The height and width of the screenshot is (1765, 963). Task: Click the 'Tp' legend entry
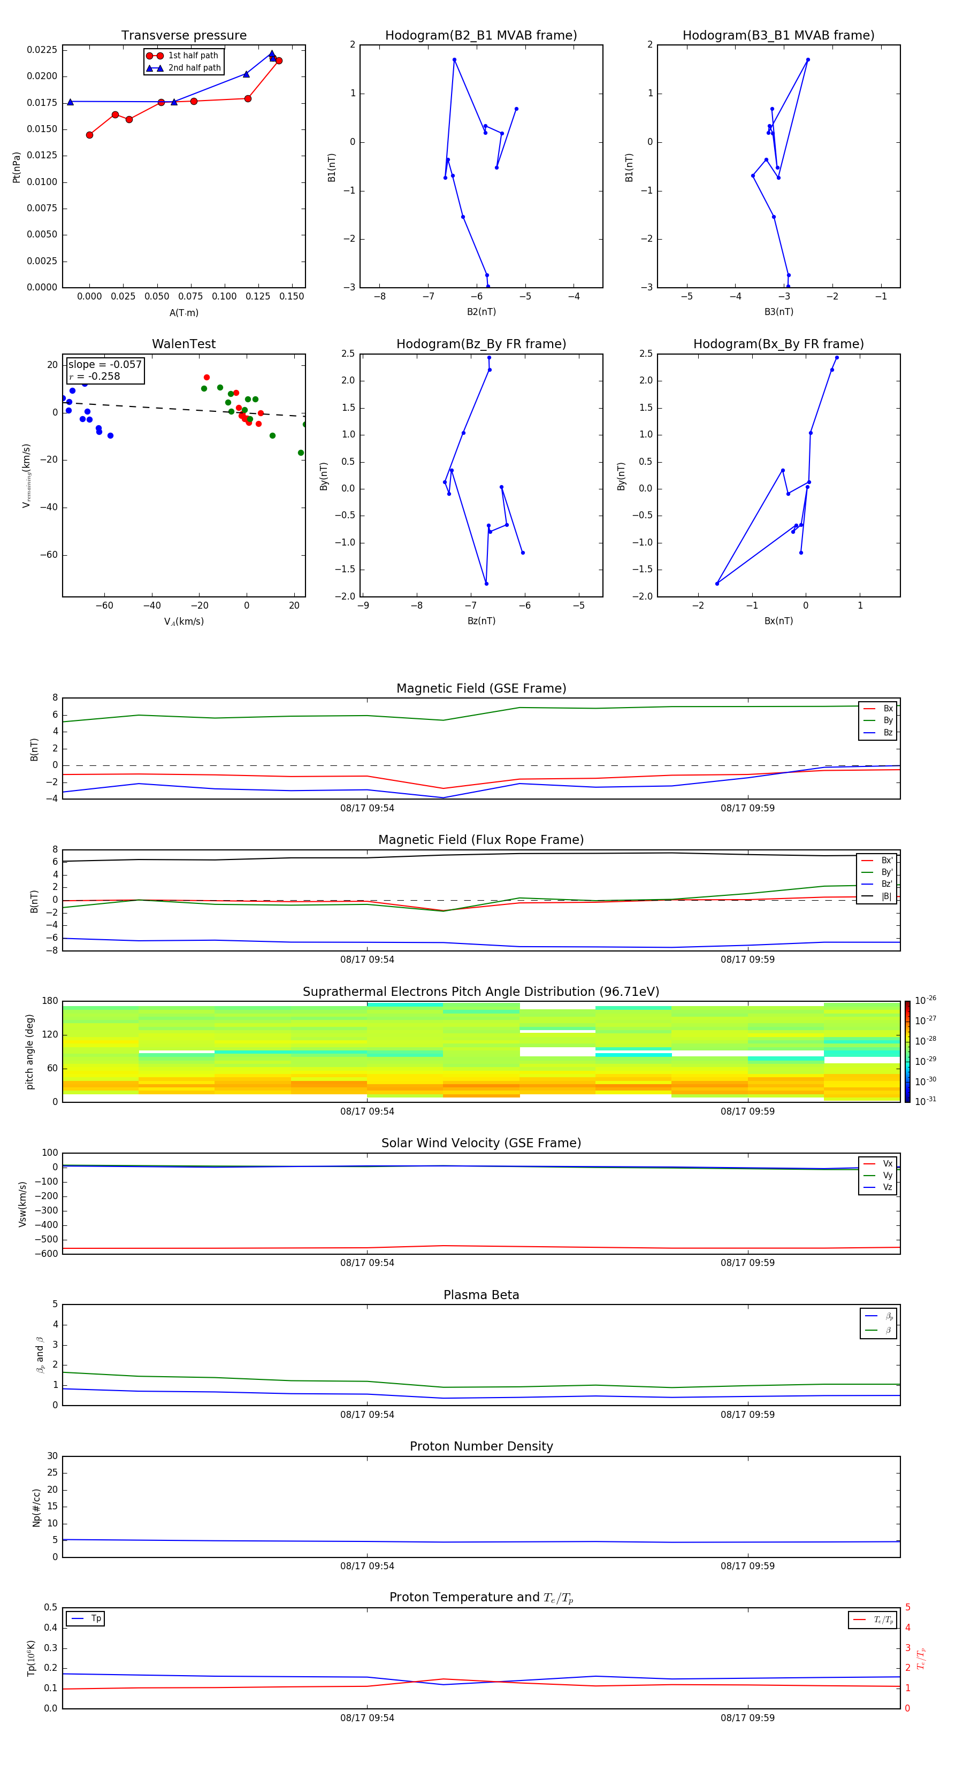pyautogui.click(x=86, y=1618)
